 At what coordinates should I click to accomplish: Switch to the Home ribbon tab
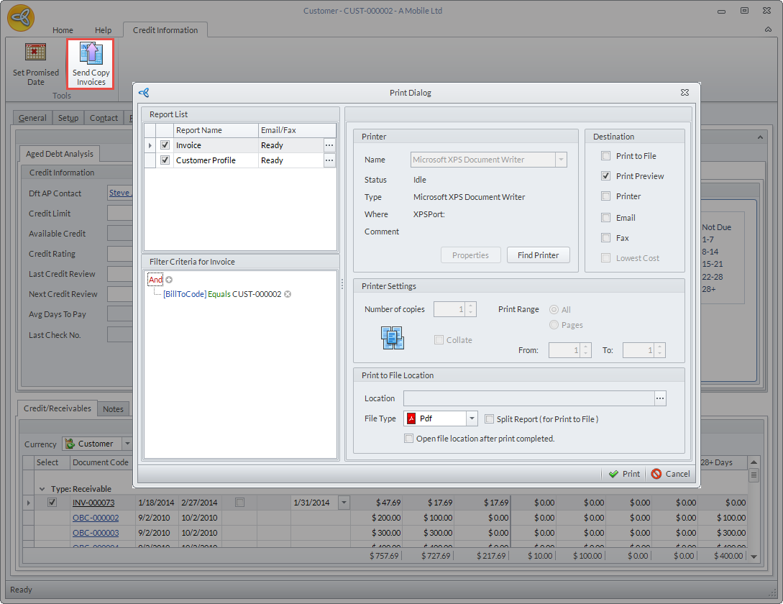coord(63,30)
